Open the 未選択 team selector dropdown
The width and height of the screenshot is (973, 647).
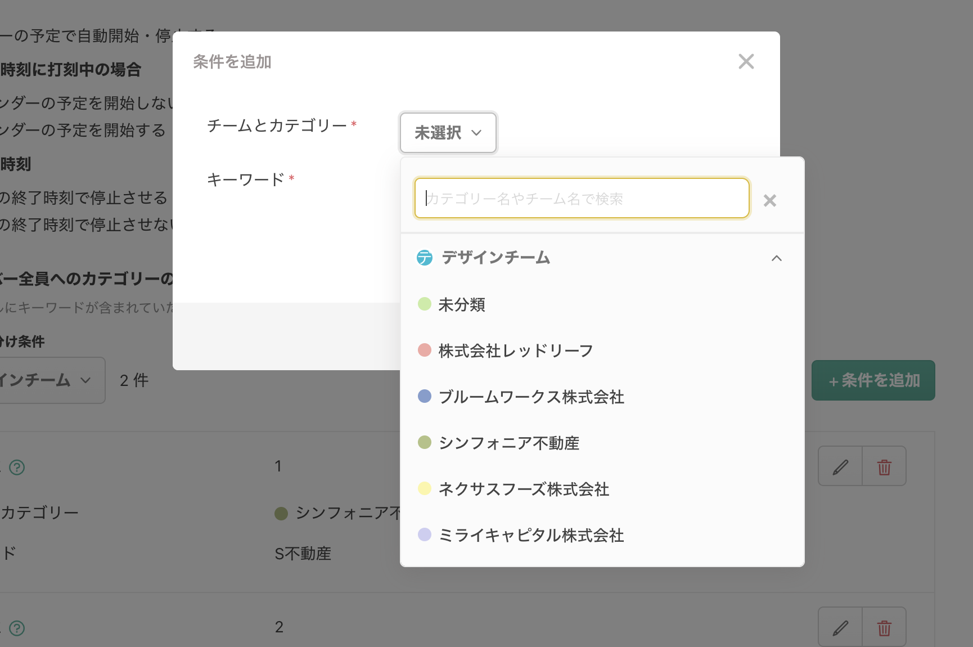[448, 133]
